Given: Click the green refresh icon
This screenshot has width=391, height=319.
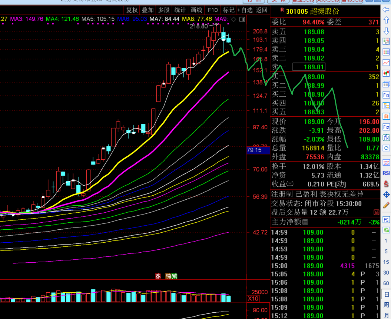Looking at the screenshot, I should 386,230.
